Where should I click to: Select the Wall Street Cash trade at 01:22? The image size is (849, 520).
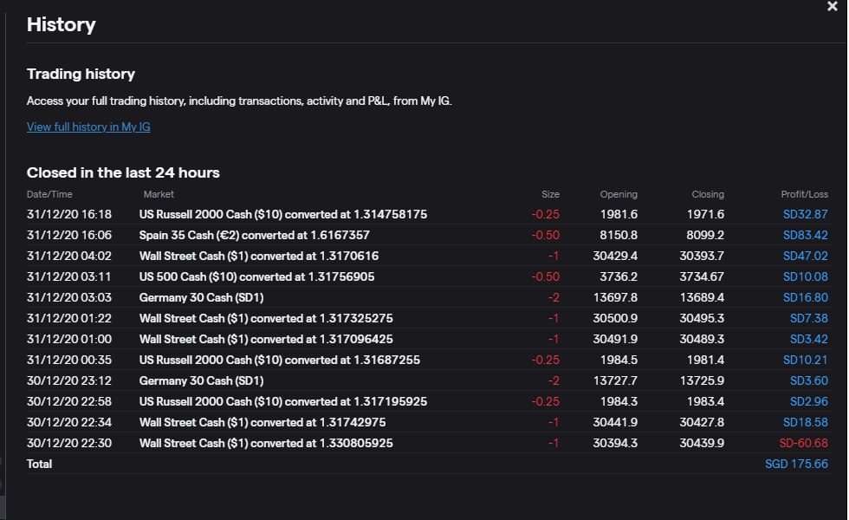(265, 318)
